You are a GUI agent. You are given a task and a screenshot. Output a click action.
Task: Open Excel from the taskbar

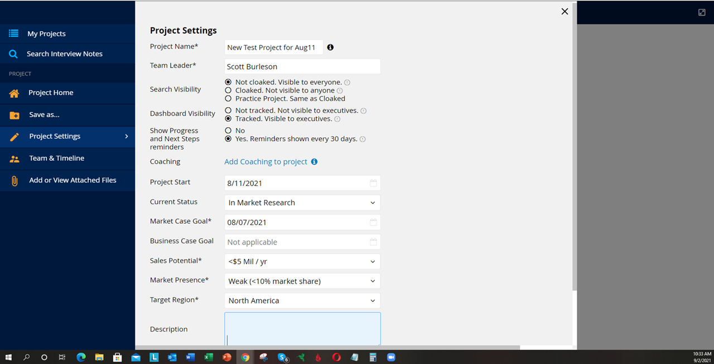(x=209, y=357)
